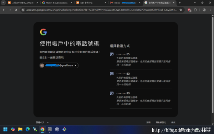Screen dimensions: 214x134
Task: Close the 上月CPI年增率 tab
Action: click(x=37, y=3)
